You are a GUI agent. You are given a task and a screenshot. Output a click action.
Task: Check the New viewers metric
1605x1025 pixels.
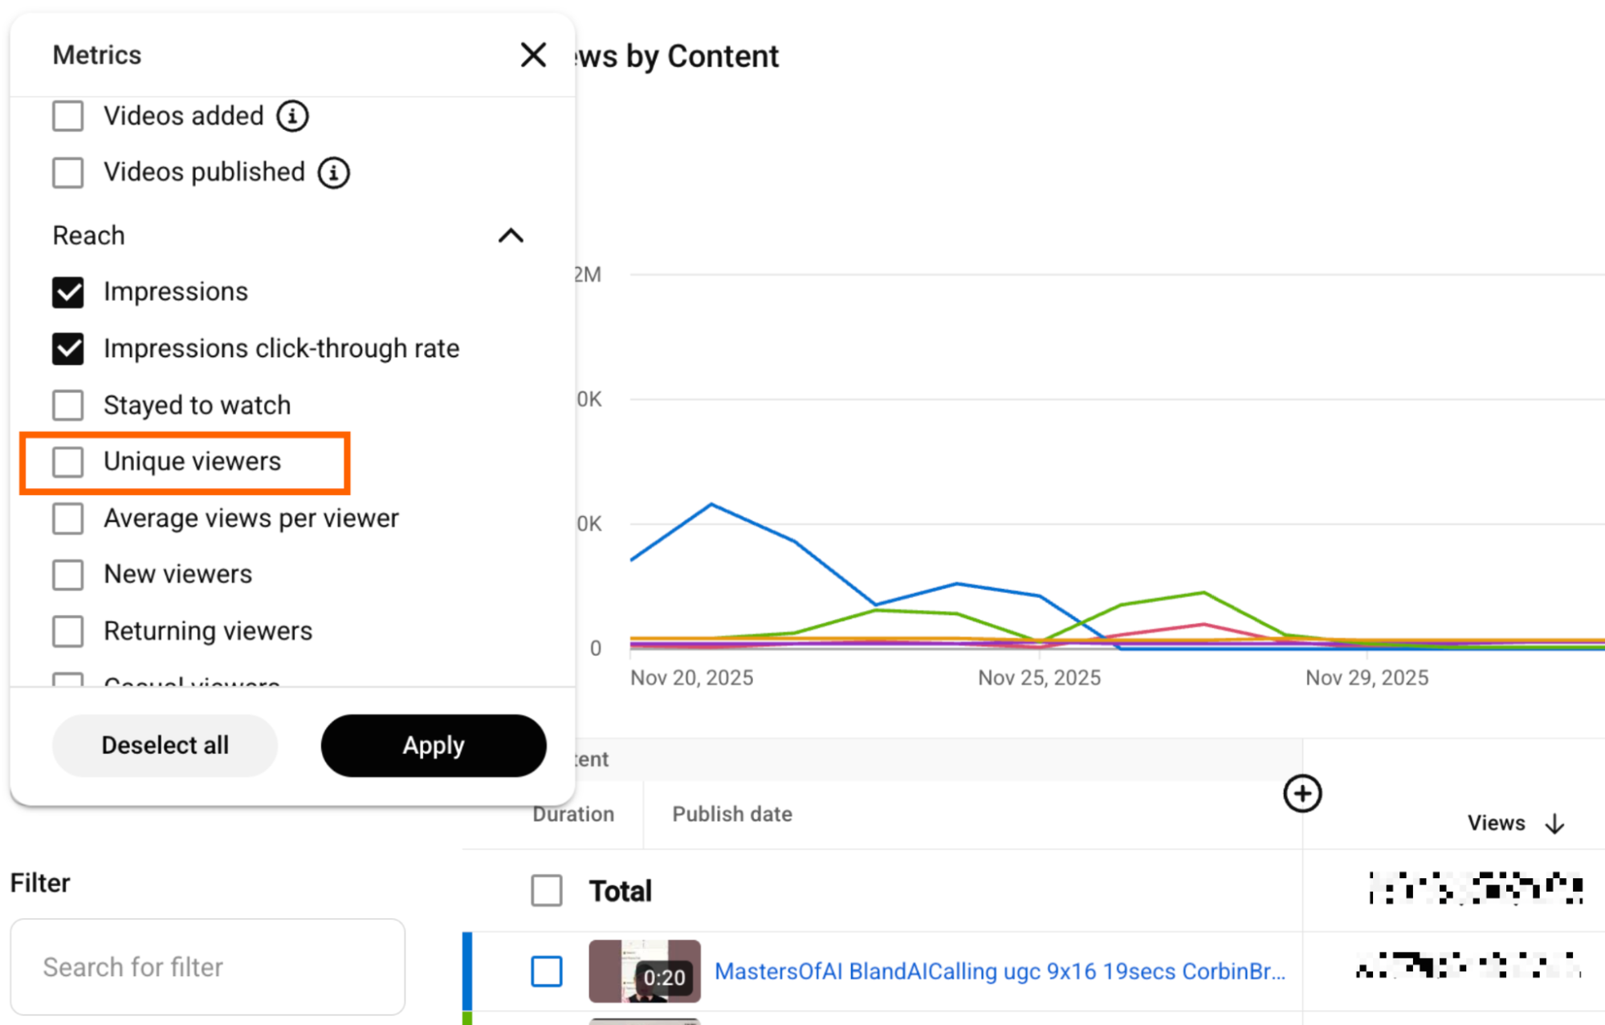(x=67, y=574)
